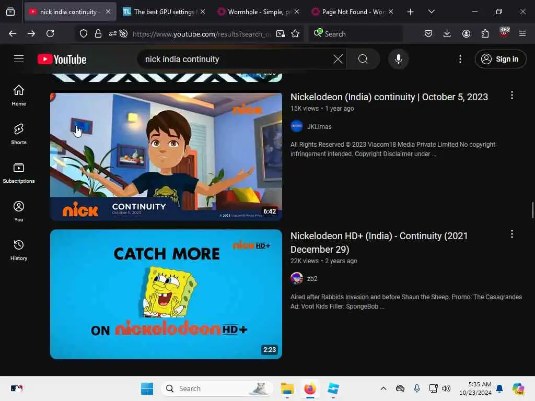Open title Nickelodeon (India) continuity | October 5, 2023
This screenshot has width=535, height=401.
(389, 97)
